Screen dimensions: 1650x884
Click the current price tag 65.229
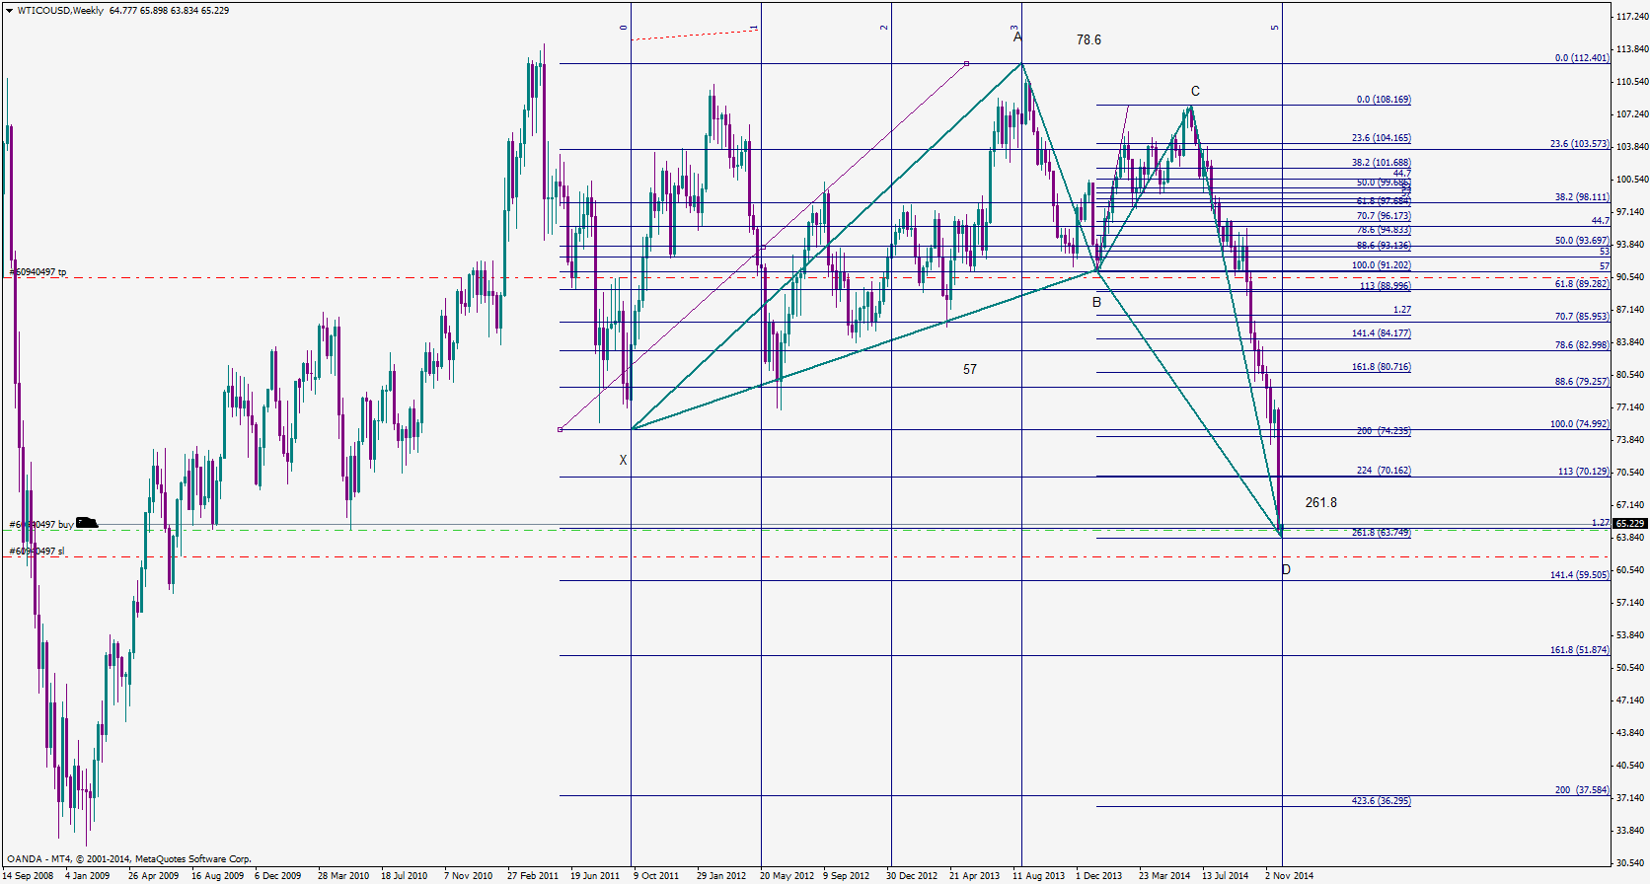tap(1630, 524)
